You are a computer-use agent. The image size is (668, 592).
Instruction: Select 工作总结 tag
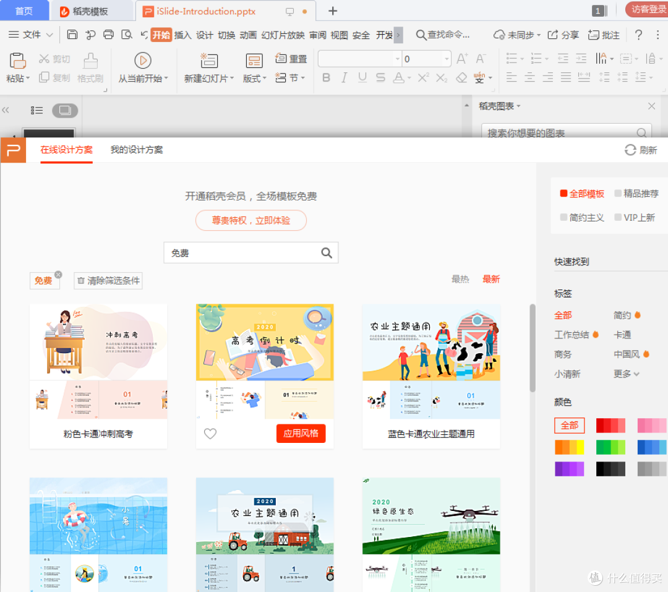click(x=572, y=335)
